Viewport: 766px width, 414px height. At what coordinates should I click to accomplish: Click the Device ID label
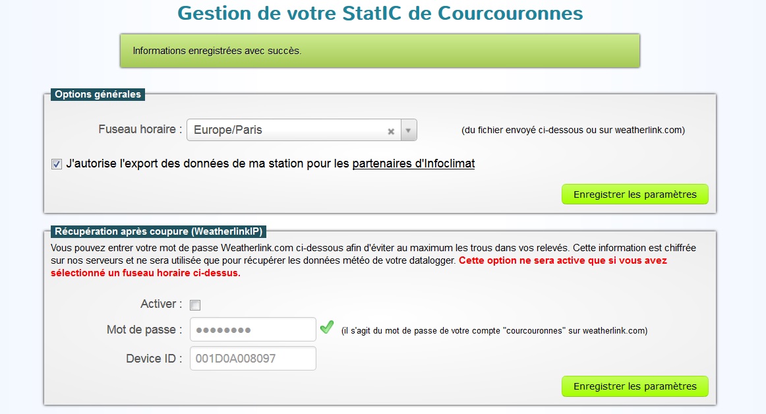point(154,359)
